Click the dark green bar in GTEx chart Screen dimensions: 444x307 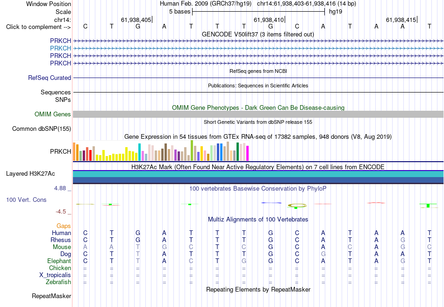(237, 151)
